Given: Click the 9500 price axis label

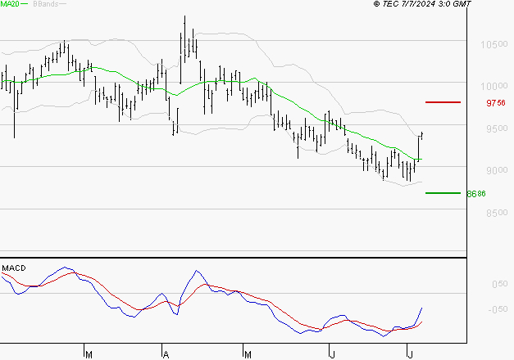Looking at the screenshot, I should [x=497, y=128].
